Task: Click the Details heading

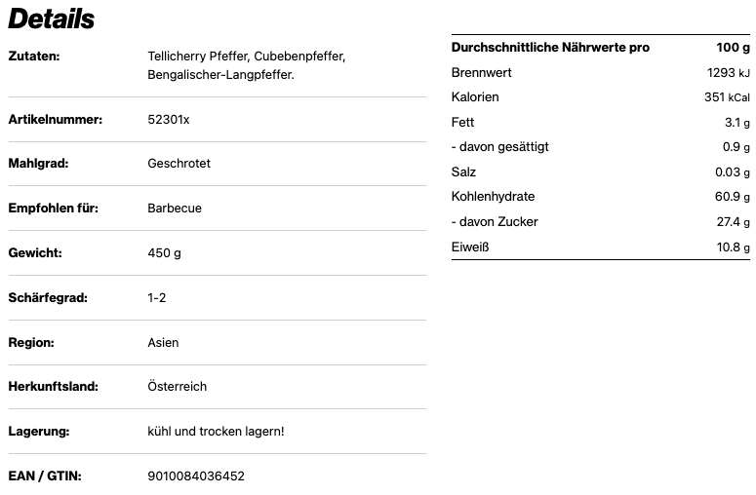Action: [x=52, y=19]
